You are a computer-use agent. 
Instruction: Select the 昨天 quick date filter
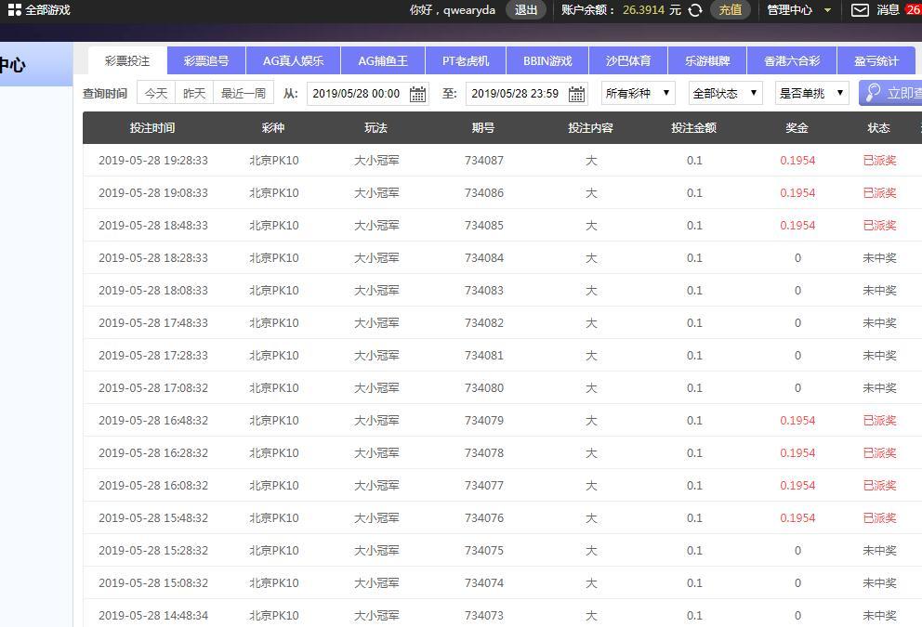tap(194, 93)
